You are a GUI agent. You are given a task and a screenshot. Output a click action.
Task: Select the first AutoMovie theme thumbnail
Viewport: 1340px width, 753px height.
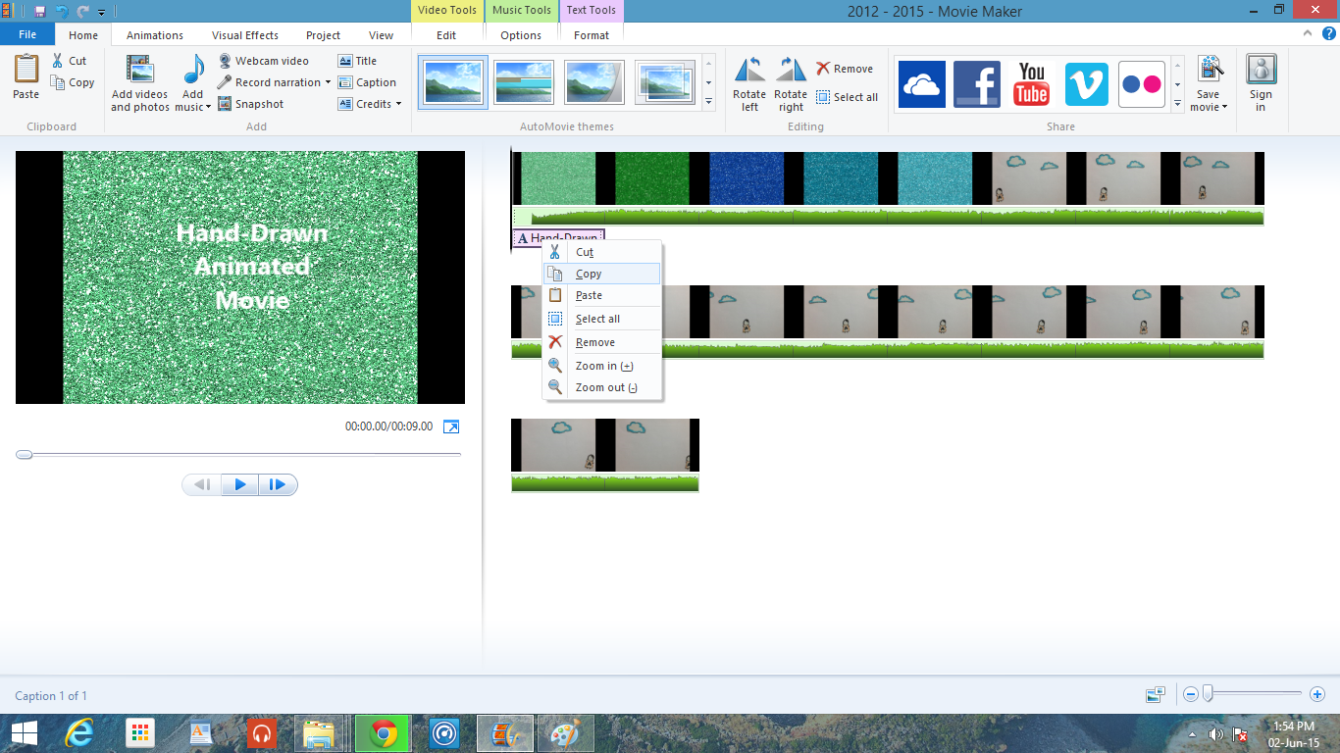pyautogui.click(x=453, y=82)
